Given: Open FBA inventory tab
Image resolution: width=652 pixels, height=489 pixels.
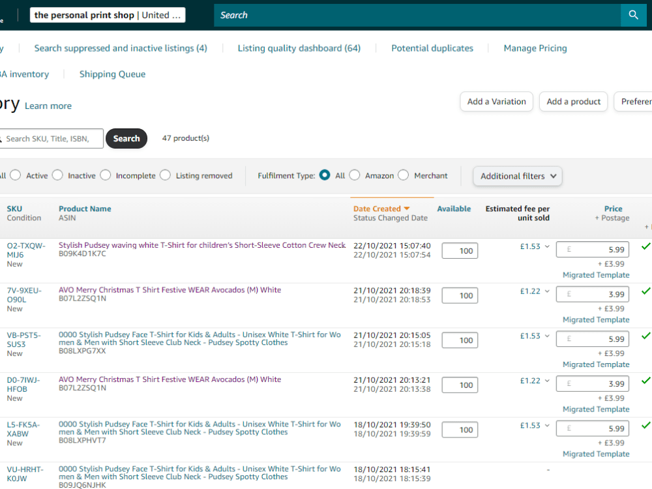Looking at the screenshot, I should coord(25,74).
